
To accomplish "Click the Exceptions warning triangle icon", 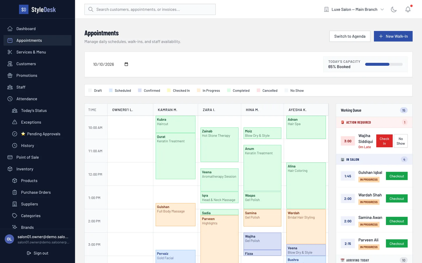I will 15,122.
